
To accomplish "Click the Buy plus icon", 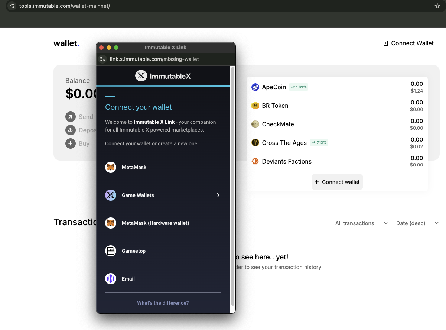I will 71,143.
